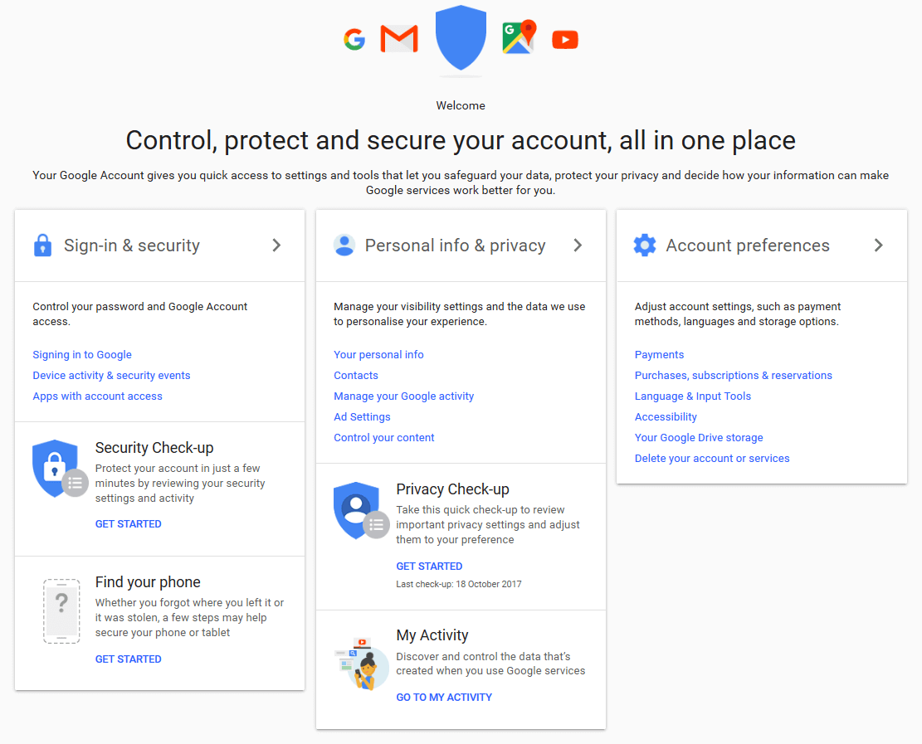
Task: Click the Google Maps icon
Action: coord(519,38)
